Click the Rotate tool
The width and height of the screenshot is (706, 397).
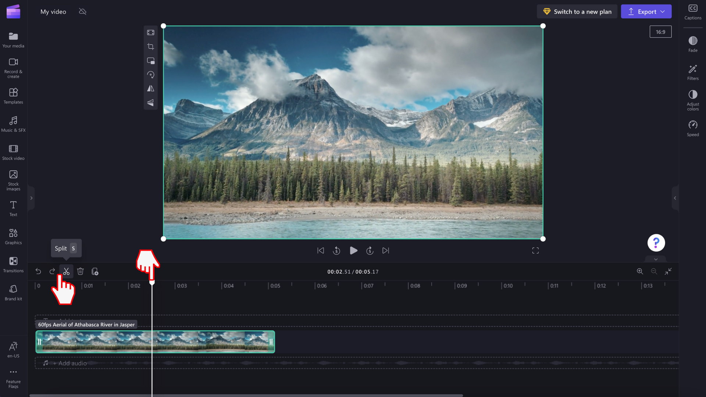click(151, 75)
